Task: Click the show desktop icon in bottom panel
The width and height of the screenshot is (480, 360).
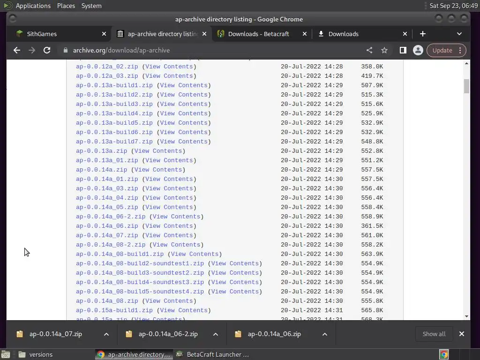Action: click(x=6, y=354)
